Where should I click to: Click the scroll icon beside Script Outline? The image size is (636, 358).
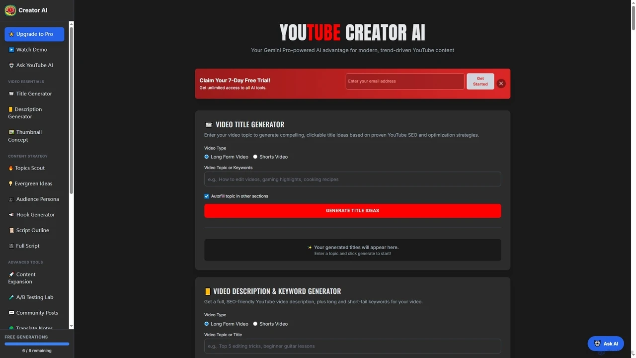pyautogui.click(x=11, y=230)
